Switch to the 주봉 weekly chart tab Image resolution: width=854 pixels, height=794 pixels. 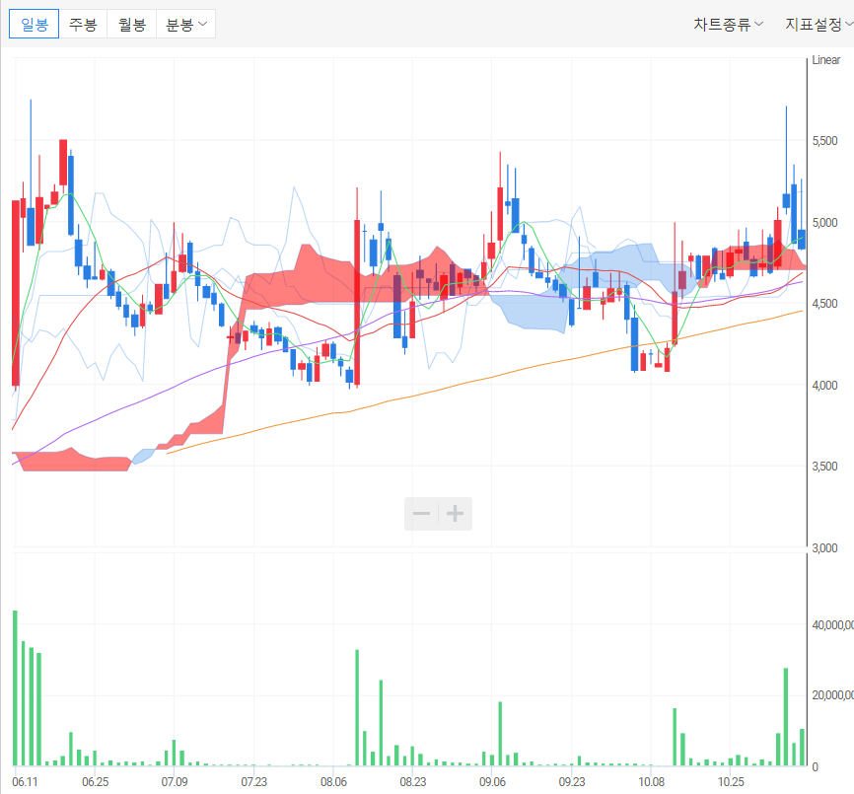tap(83, 24)
